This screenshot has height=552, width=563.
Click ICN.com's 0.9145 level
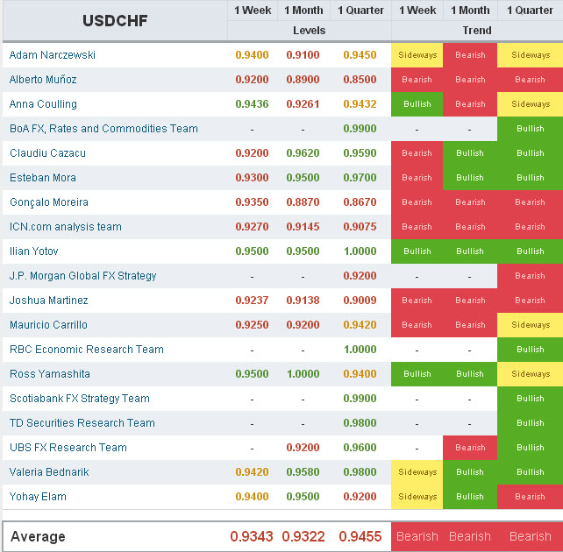[303, 227]
